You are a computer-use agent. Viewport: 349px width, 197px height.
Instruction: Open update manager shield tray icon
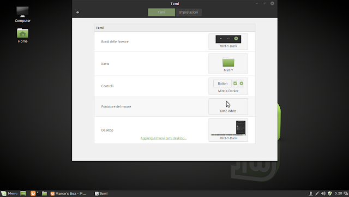[x=329, y=193]
